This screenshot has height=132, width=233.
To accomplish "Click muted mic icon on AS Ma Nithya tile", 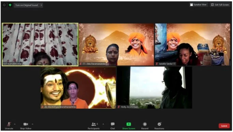I will click(43, 107).
